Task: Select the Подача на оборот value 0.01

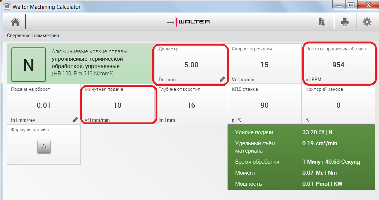Action: 44,105
